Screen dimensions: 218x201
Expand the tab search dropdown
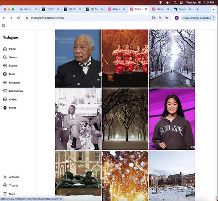point(213,9)
